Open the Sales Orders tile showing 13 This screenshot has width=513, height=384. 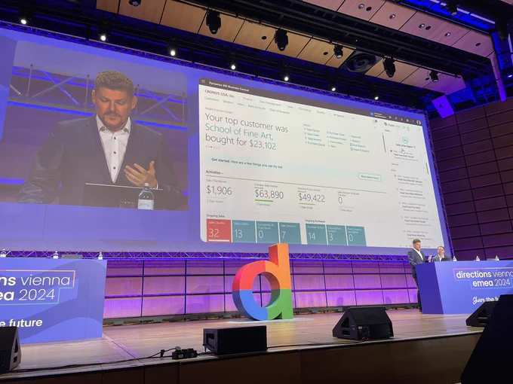(x=244, y=232)
